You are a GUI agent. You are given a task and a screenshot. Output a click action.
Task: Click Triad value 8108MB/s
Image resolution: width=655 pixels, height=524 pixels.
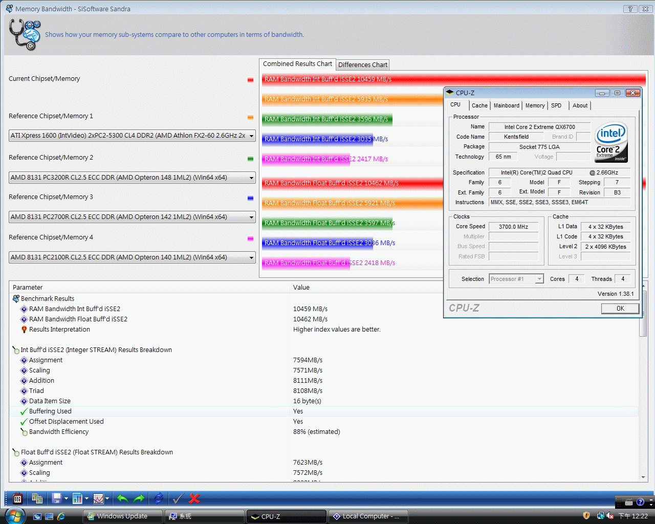tap(308, 391)
